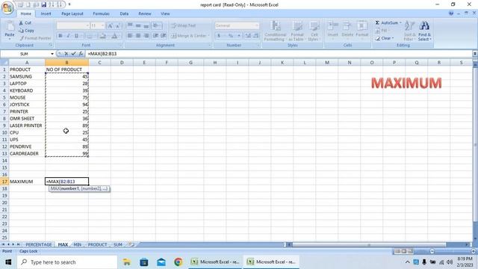The image size is (478, 269).
Task: Open the Review tab
Action: (x=144, y=13)
